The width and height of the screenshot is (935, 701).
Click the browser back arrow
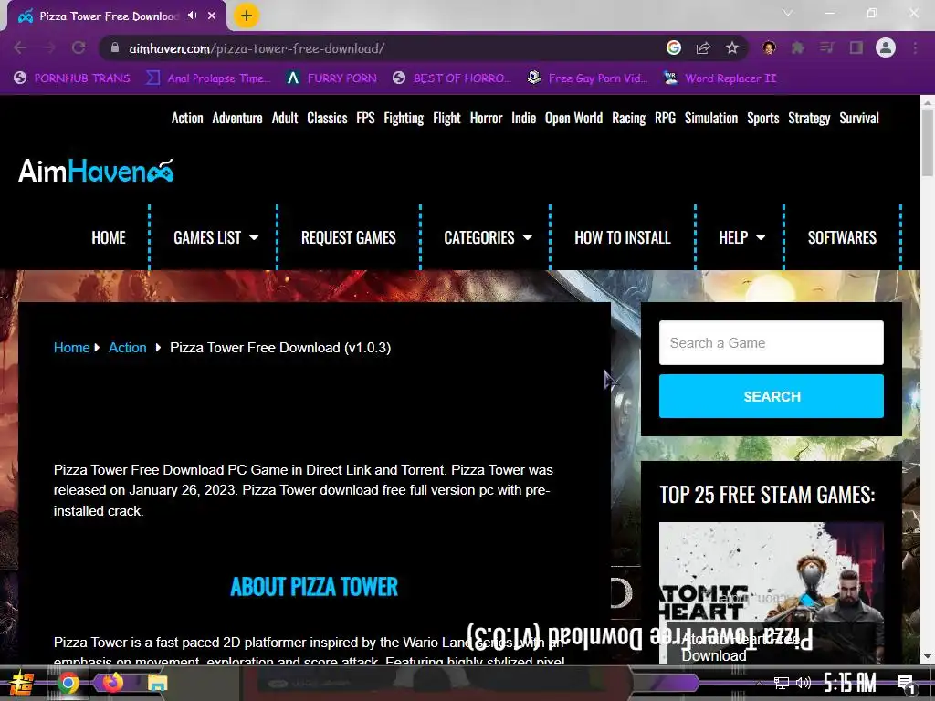[x=20, y=48]
